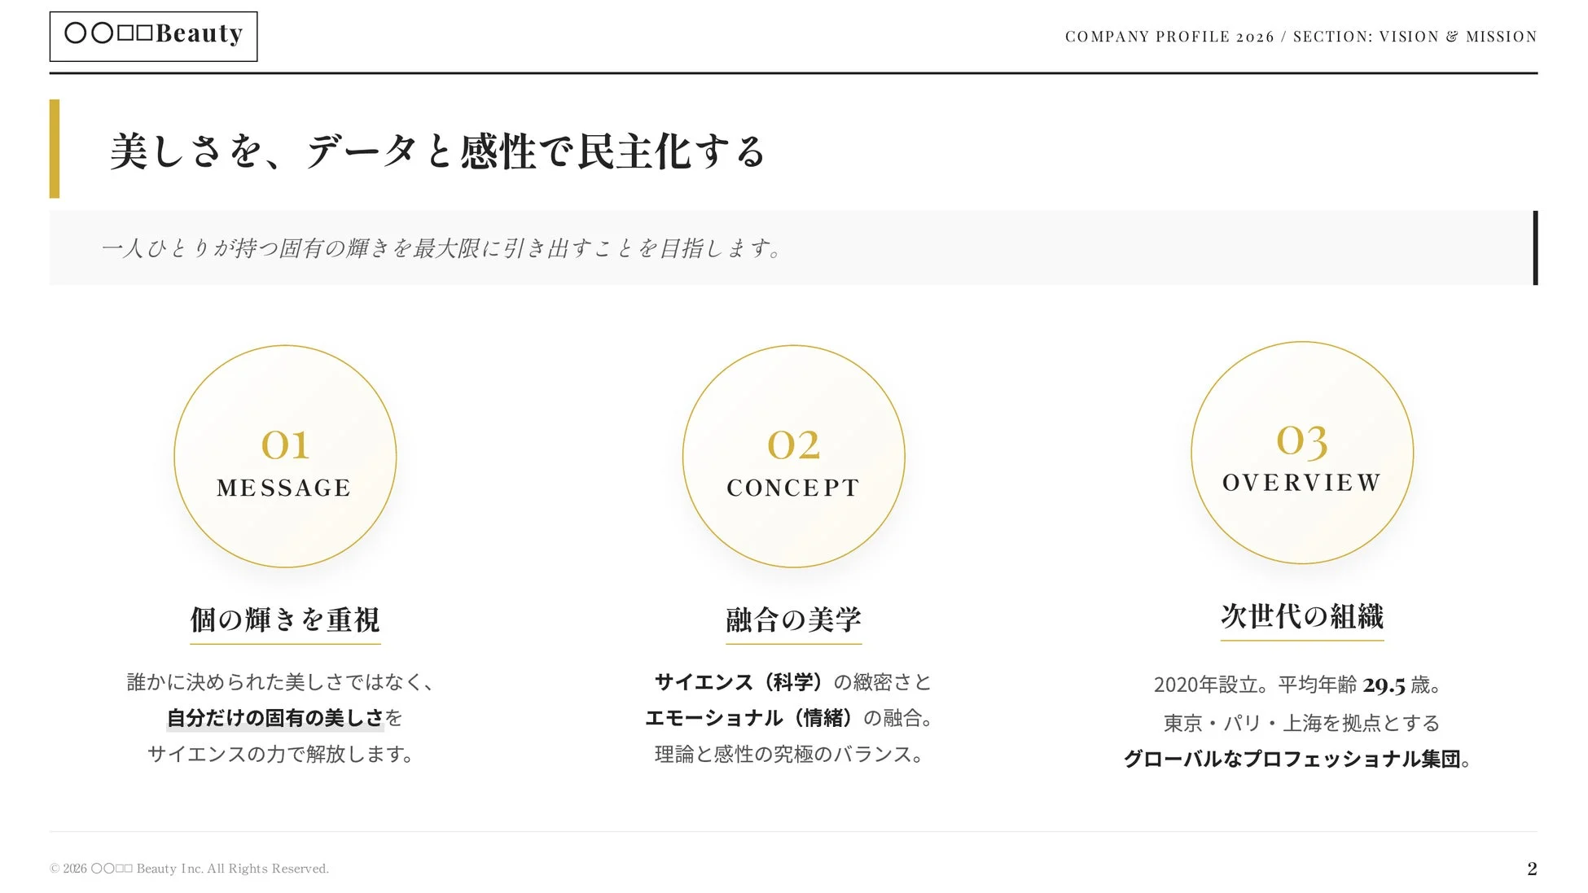Select the copyright notice in the footer
This screenshot has height=893, width=1588.
[x=190, y=868]
